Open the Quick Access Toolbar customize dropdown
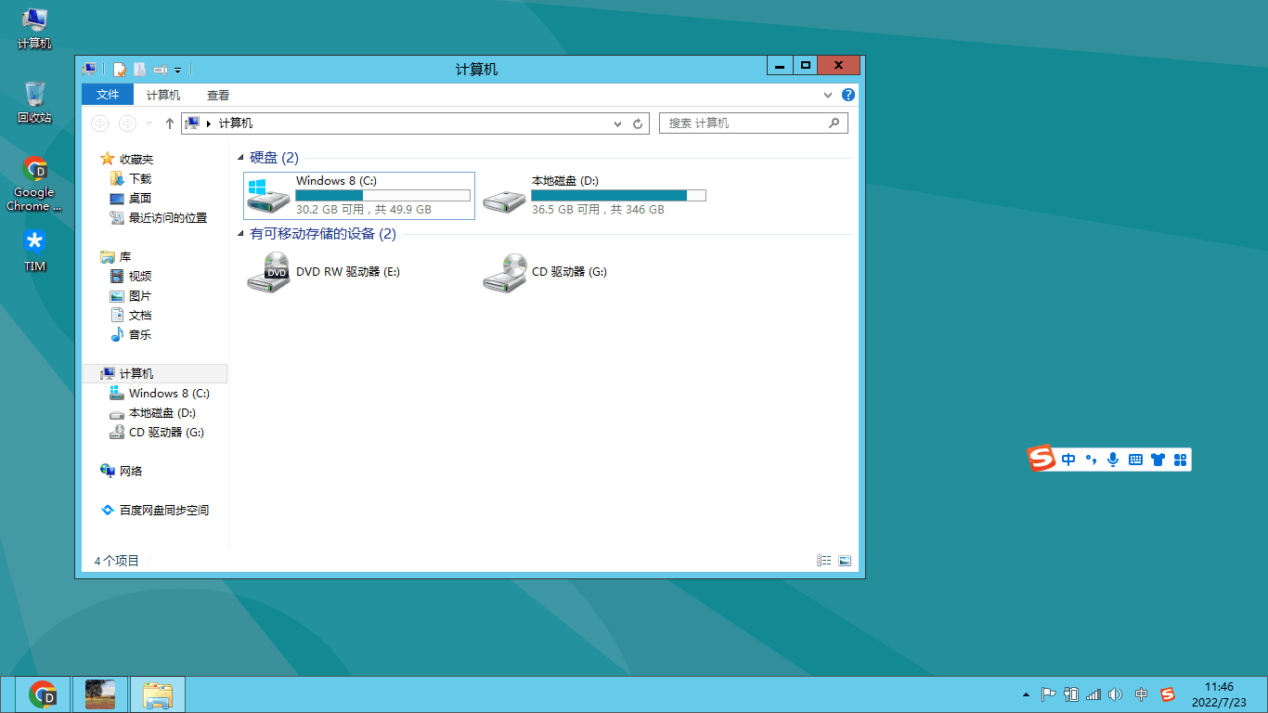The height and width of the screenshot is (713, 1268). pyautogui.click(x=177, y=70)
